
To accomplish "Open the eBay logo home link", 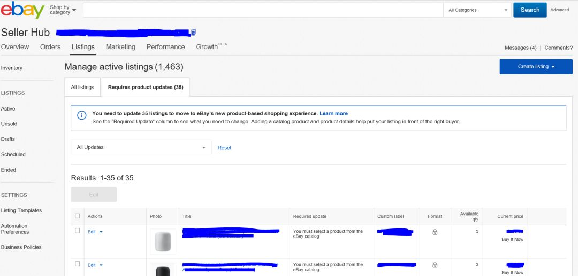I will pos(22,10).
